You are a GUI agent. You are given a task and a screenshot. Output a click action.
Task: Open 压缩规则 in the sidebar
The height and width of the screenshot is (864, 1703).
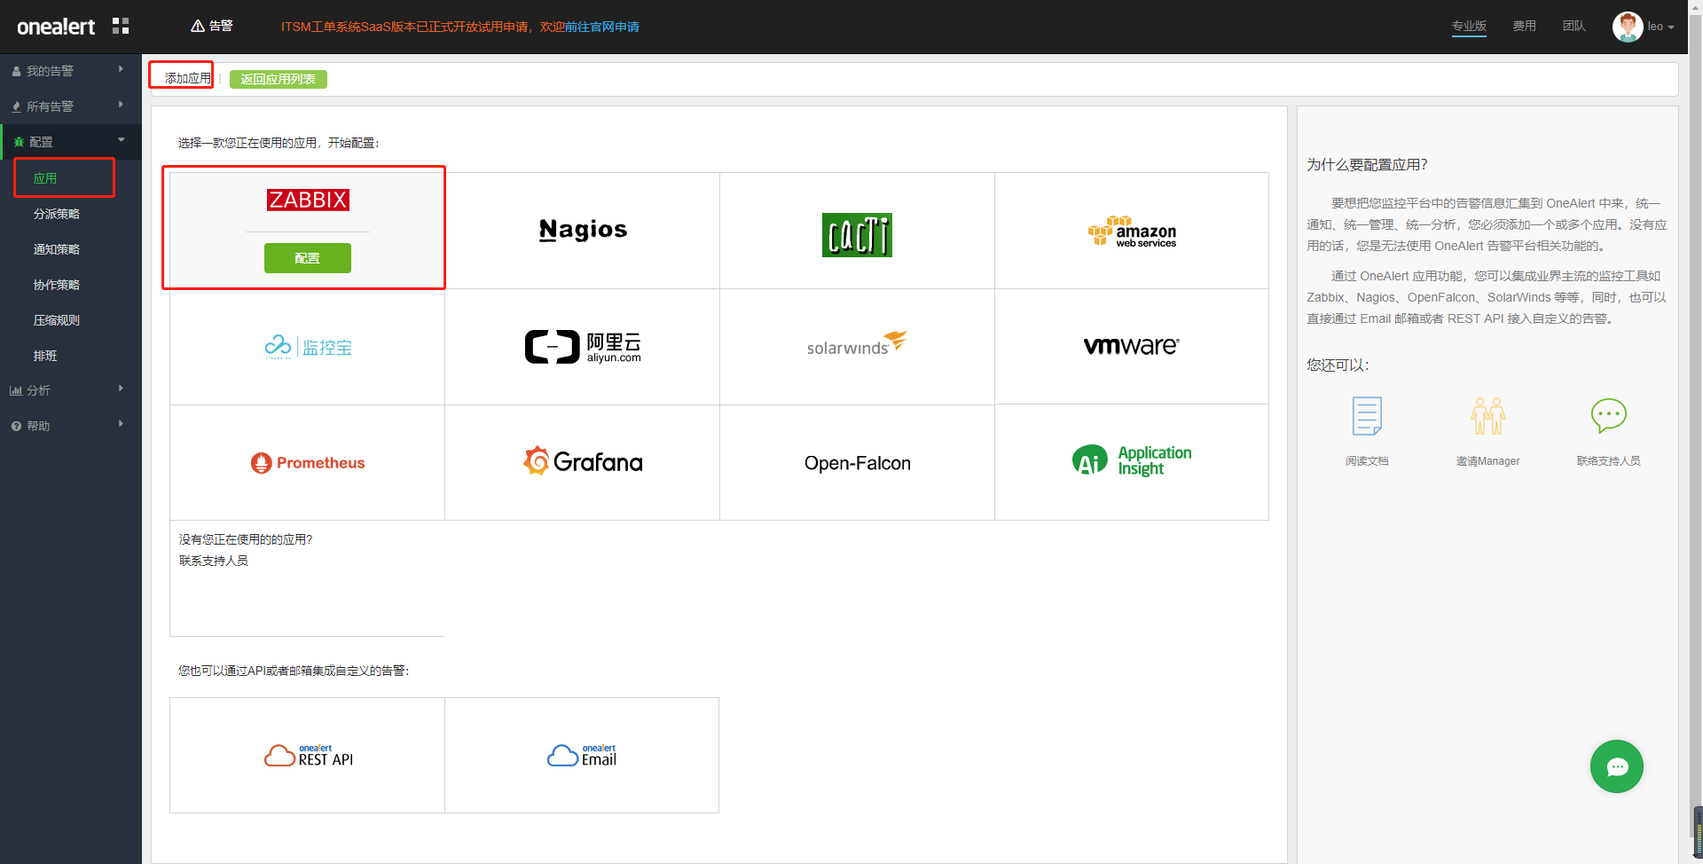[x=57, y=320]
